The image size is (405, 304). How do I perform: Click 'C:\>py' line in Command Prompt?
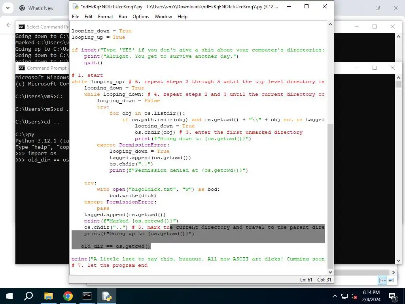(x=25, y=135)
